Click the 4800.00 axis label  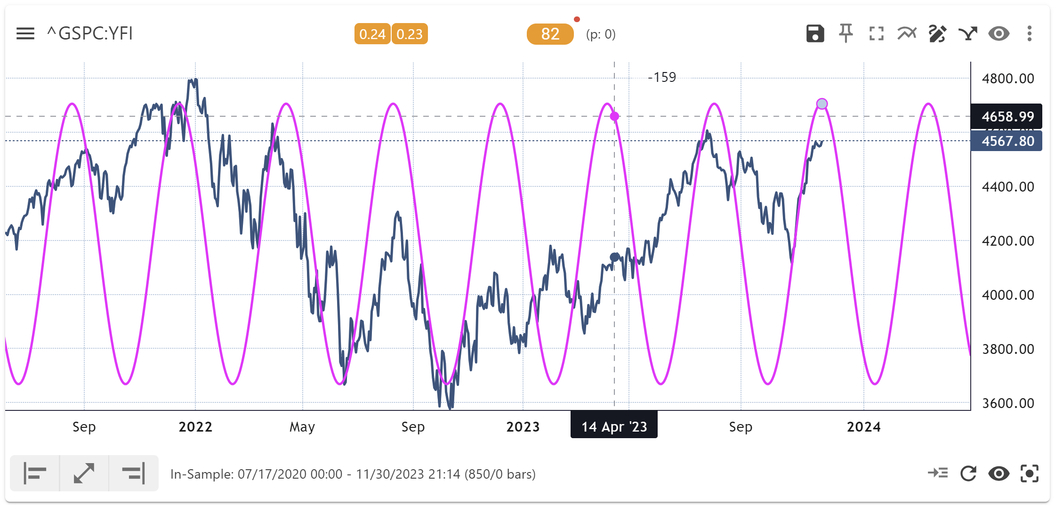1008,78
